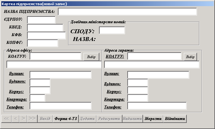Select office Корпус input field
This screenshot has width=215, height=129.
click(x=40, y=90)
